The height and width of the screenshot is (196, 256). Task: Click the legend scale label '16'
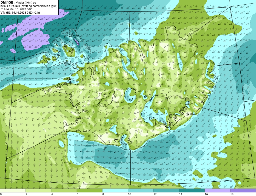206,194
